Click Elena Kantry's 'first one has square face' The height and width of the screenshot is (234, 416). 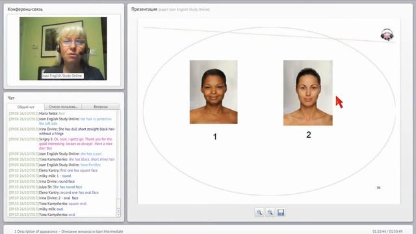79,170
